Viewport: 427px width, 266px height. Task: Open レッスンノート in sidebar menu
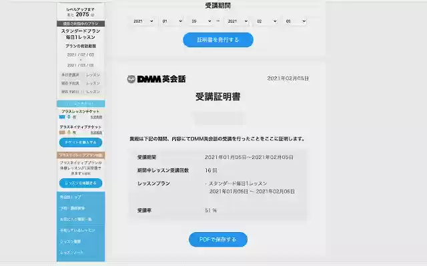pos(81,253)
